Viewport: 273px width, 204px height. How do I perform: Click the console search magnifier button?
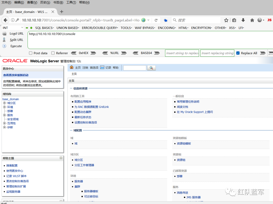pyautogui.click(x=151, y=68)
